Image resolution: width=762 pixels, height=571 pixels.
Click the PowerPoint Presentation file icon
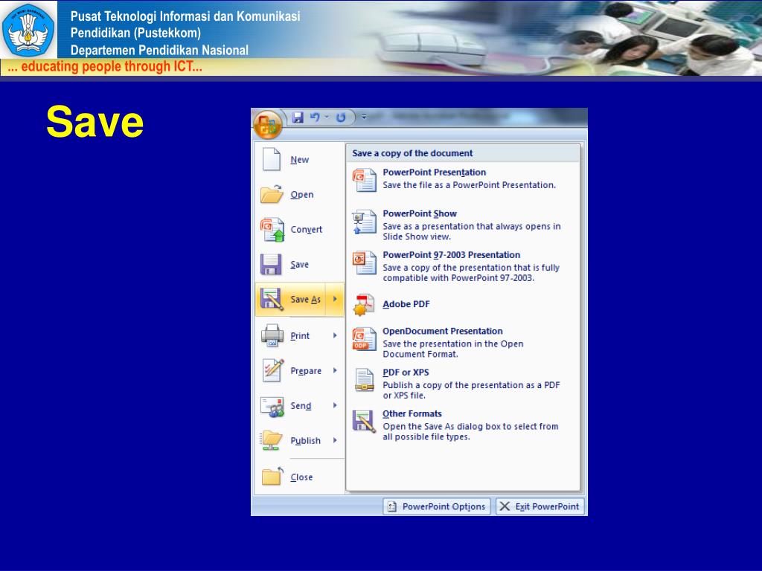click(365, 180)
